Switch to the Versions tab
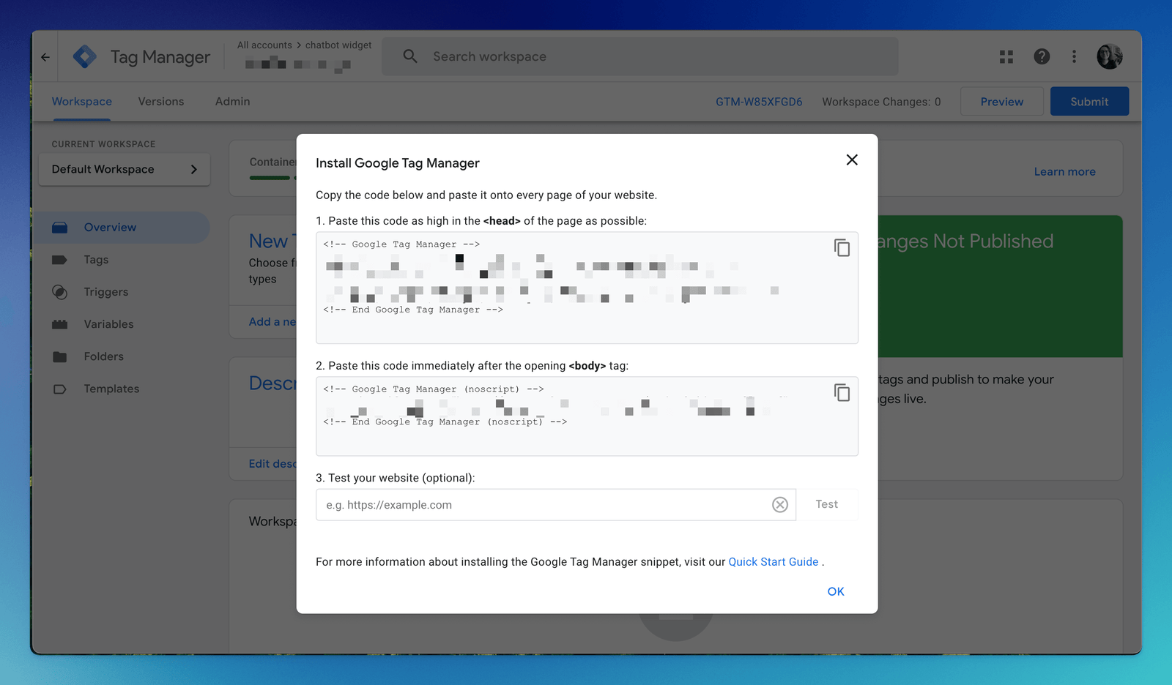Viewport: 1172px width, 685px height. pos(161,102)
